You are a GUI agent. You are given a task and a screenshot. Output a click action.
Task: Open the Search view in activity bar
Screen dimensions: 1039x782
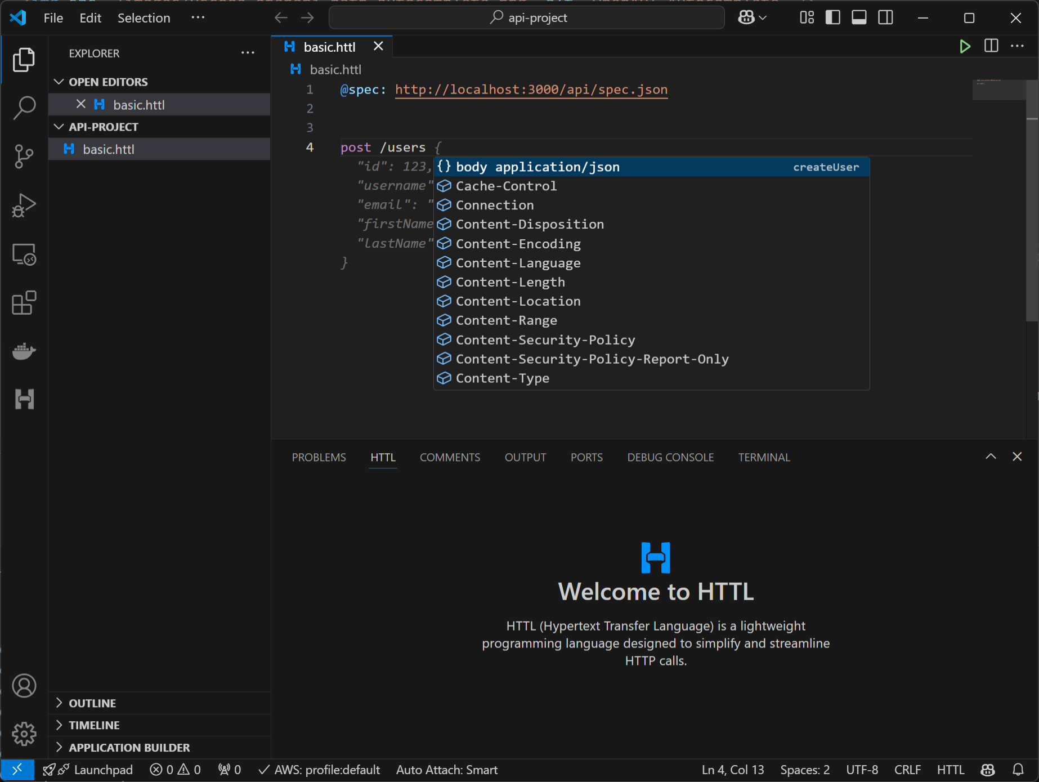pos(24,108)
